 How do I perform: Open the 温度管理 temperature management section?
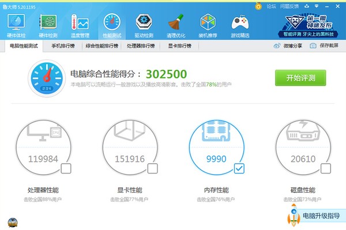80,26
